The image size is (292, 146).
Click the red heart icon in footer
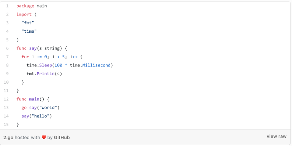44,137
